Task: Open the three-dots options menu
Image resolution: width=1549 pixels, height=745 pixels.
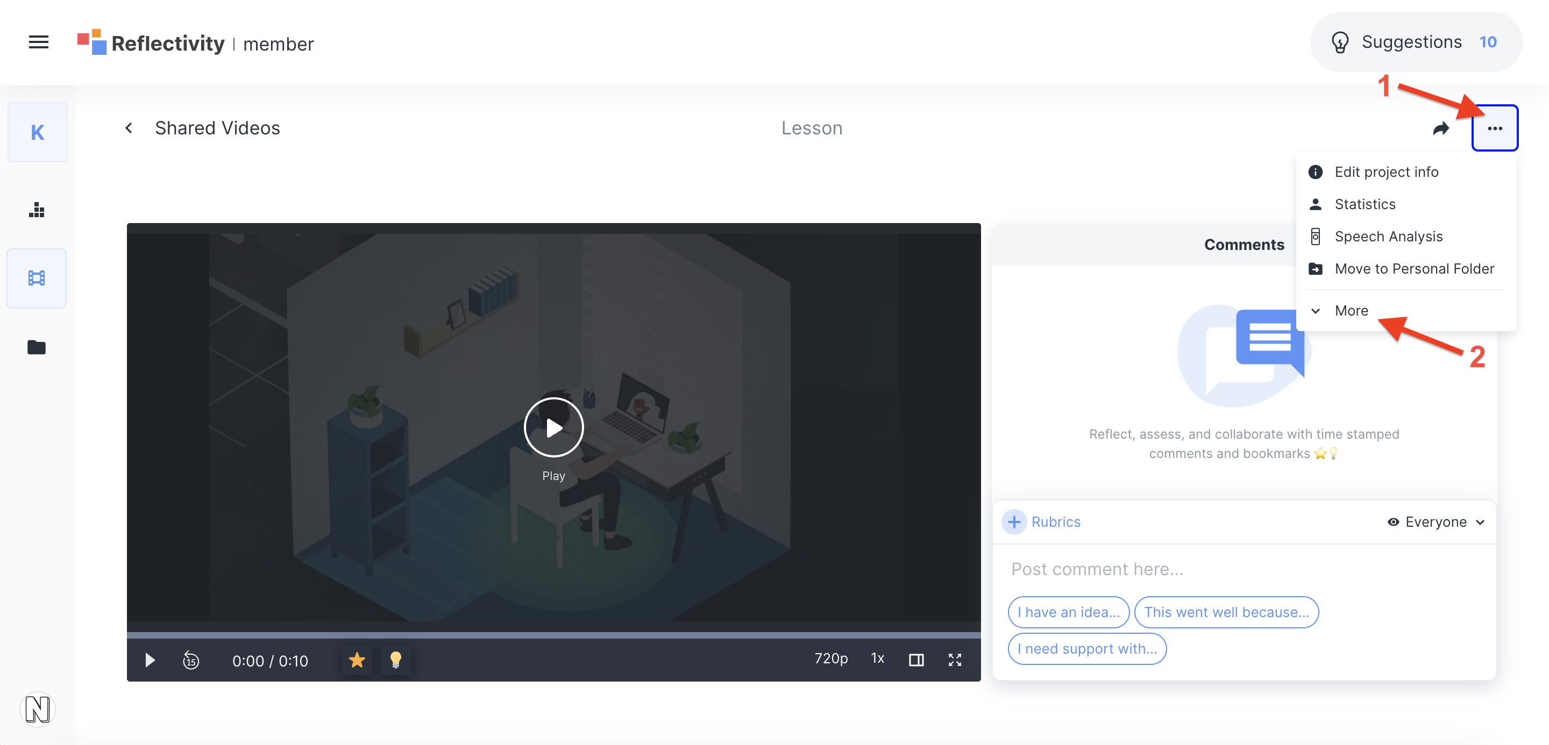Action: coord(1494,128)
